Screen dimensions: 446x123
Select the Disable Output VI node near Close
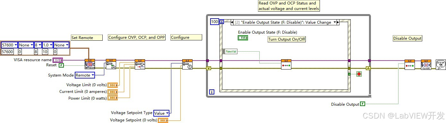(409, 64)
